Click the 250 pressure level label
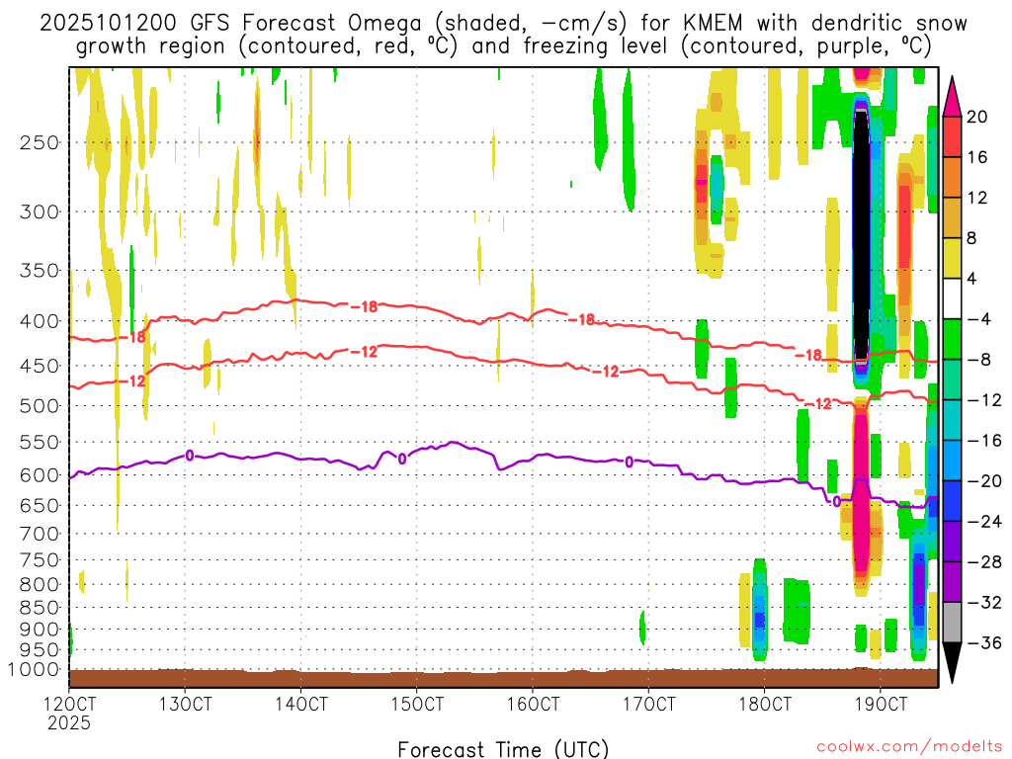This screenshot has width=1012, height=759. (x=40, y=142)
